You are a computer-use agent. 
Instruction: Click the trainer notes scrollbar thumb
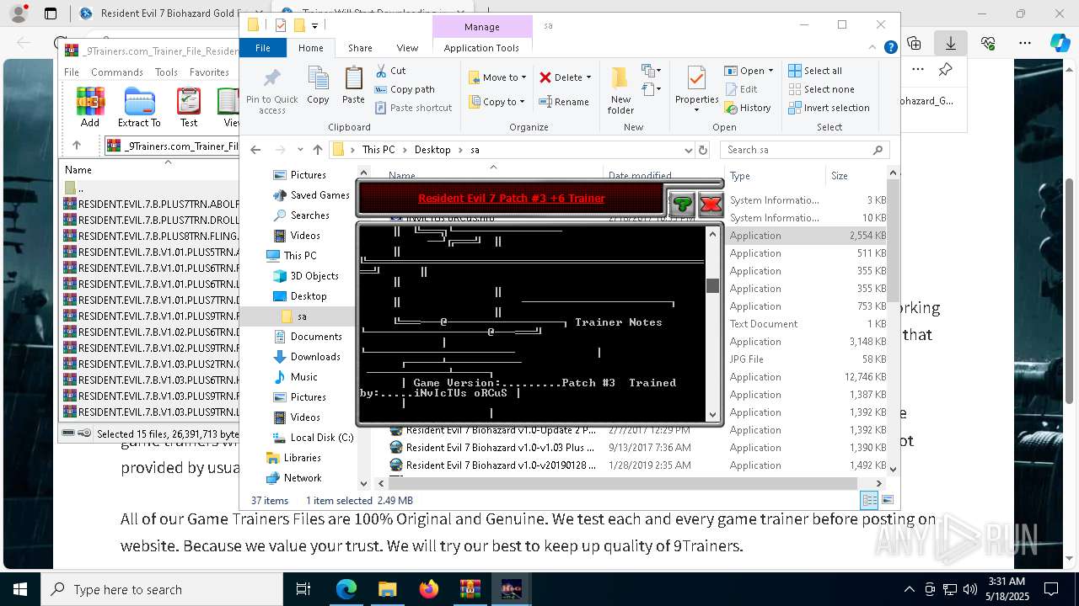tap(713, 286)
